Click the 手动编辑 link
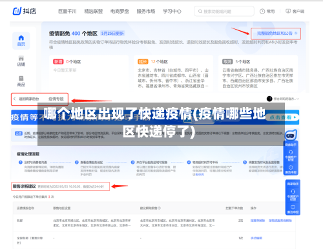 coord(256,238)
